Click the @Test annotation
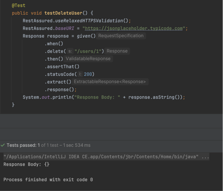The height and width of the screenshot is (191, 223). point(19,5)
